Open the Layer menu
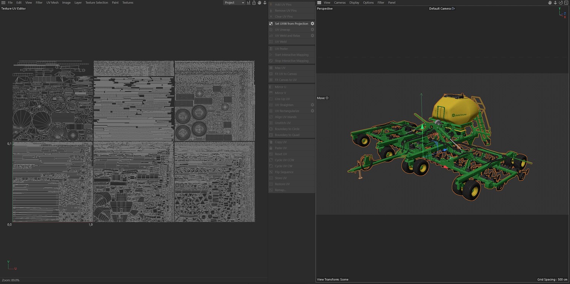 point(78,3)
